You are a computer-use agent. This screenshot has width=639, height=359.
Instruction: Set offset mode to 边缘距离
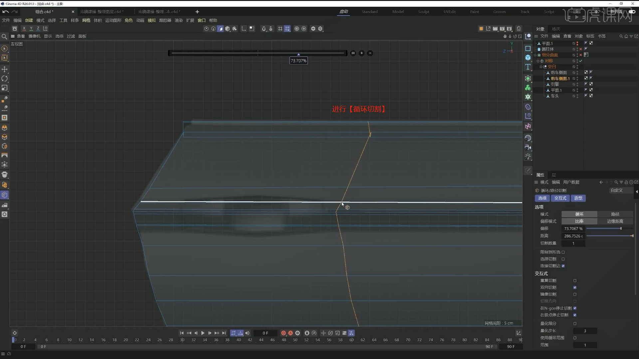(x=615, y=221)
